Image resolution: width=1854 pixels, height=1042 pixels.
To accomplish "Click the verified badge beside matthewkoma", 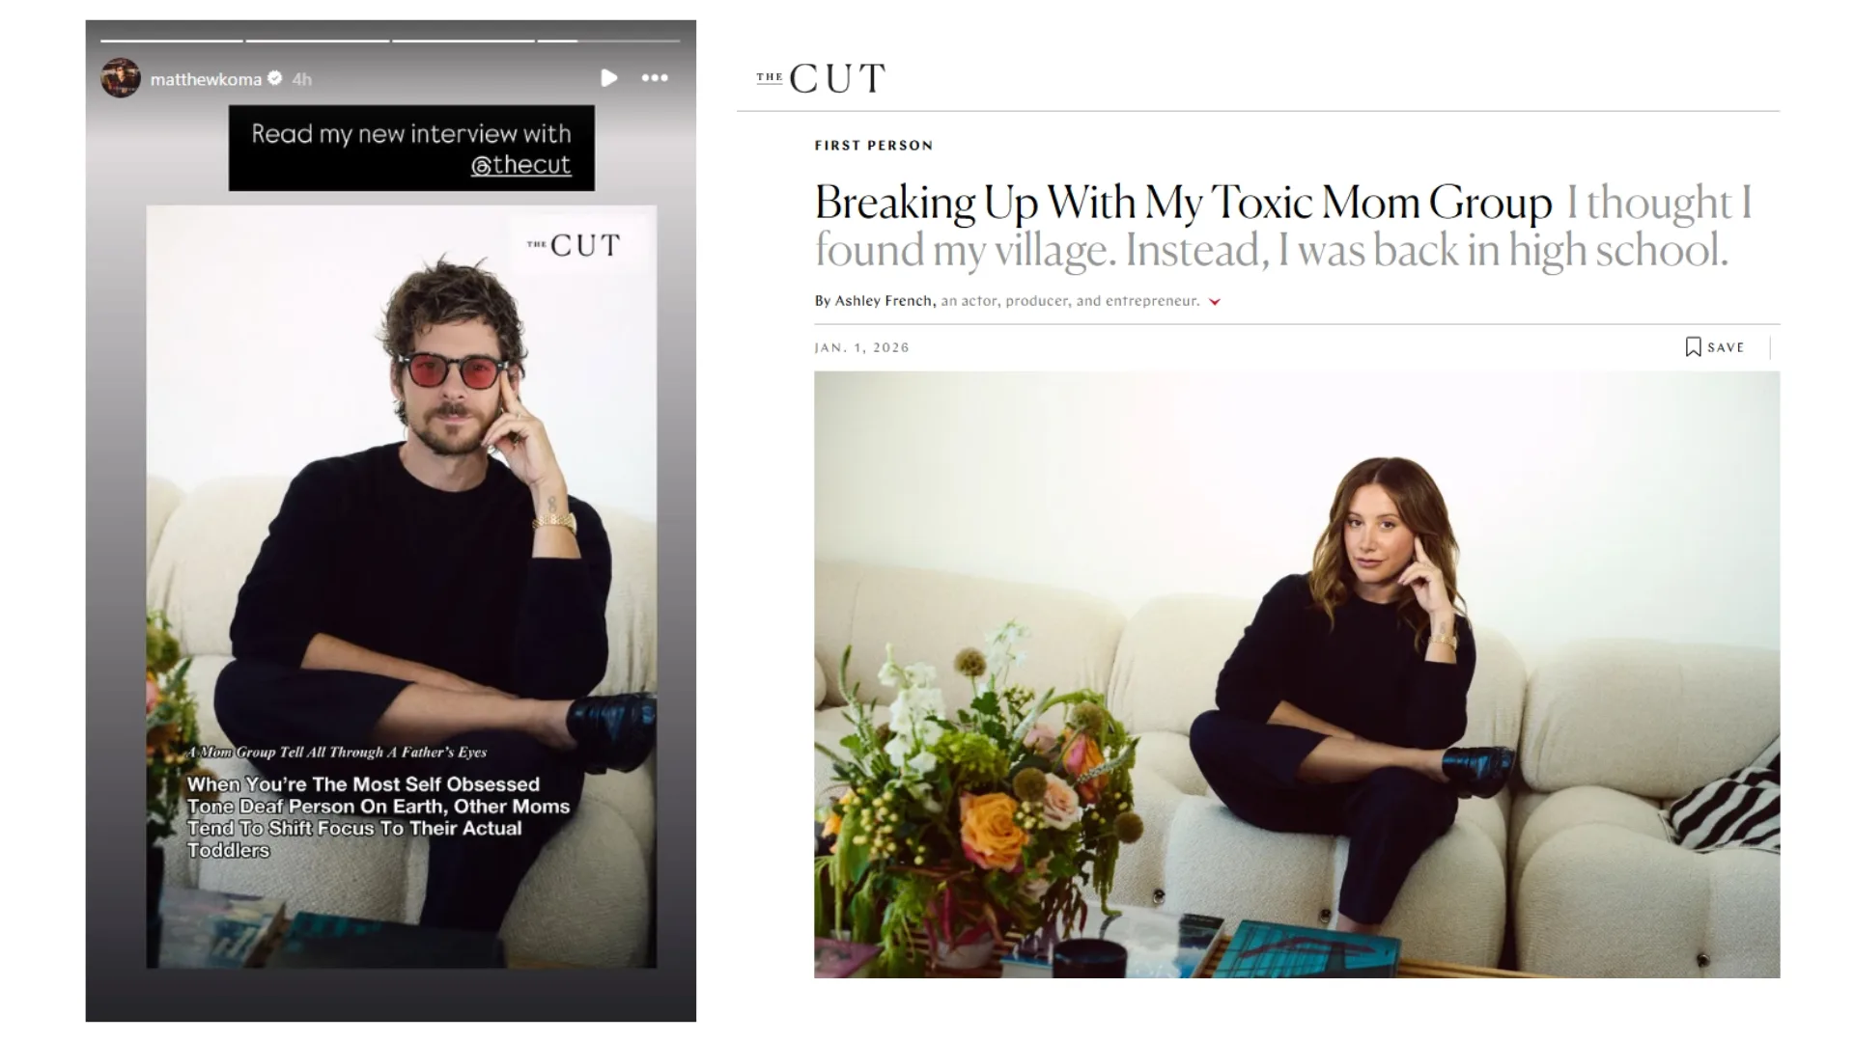I will tap(275, 78).
